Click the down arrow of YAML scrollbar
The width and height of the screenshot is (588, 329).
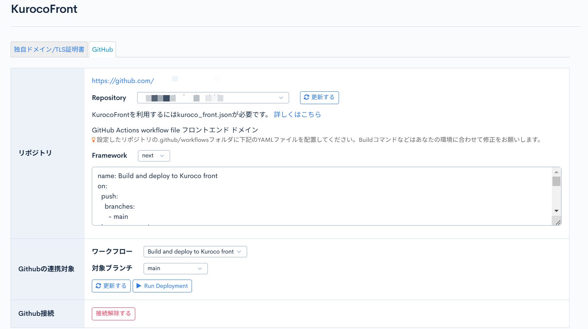(556, 211)
